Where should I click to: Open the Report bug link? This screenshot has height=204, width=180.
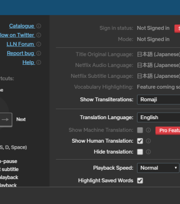click(x=21, y=53)
